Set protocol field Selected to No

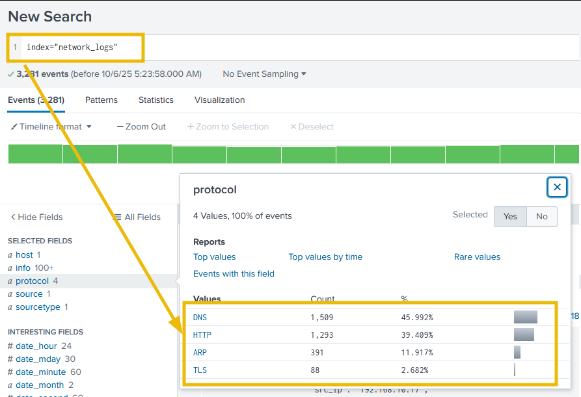tap(541, 217)
